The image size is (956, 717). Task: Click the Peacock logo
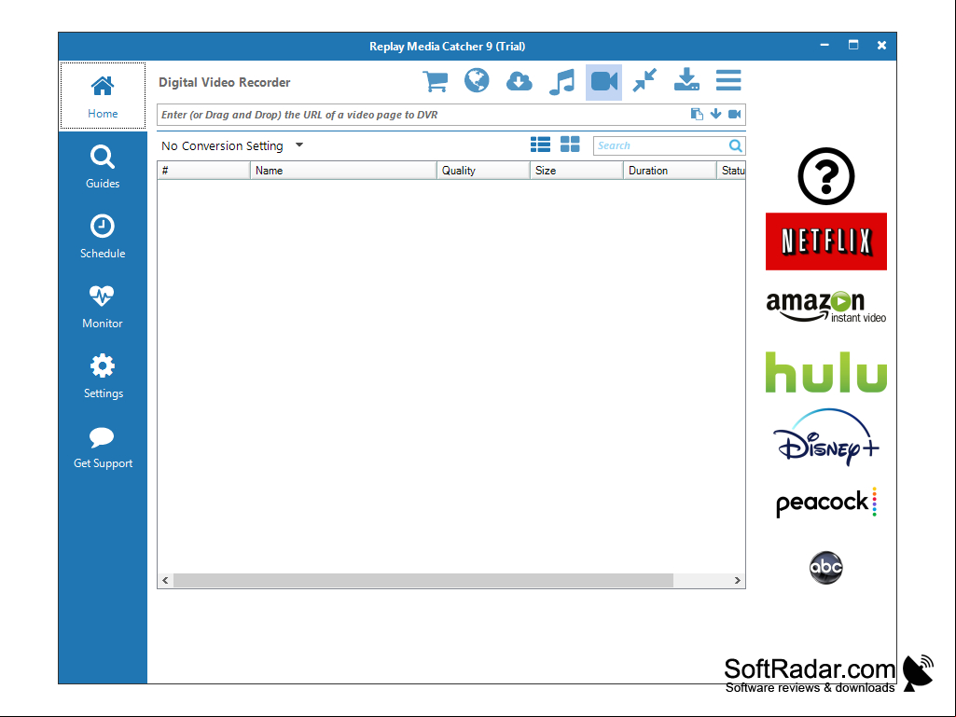(x=826, y=503)
